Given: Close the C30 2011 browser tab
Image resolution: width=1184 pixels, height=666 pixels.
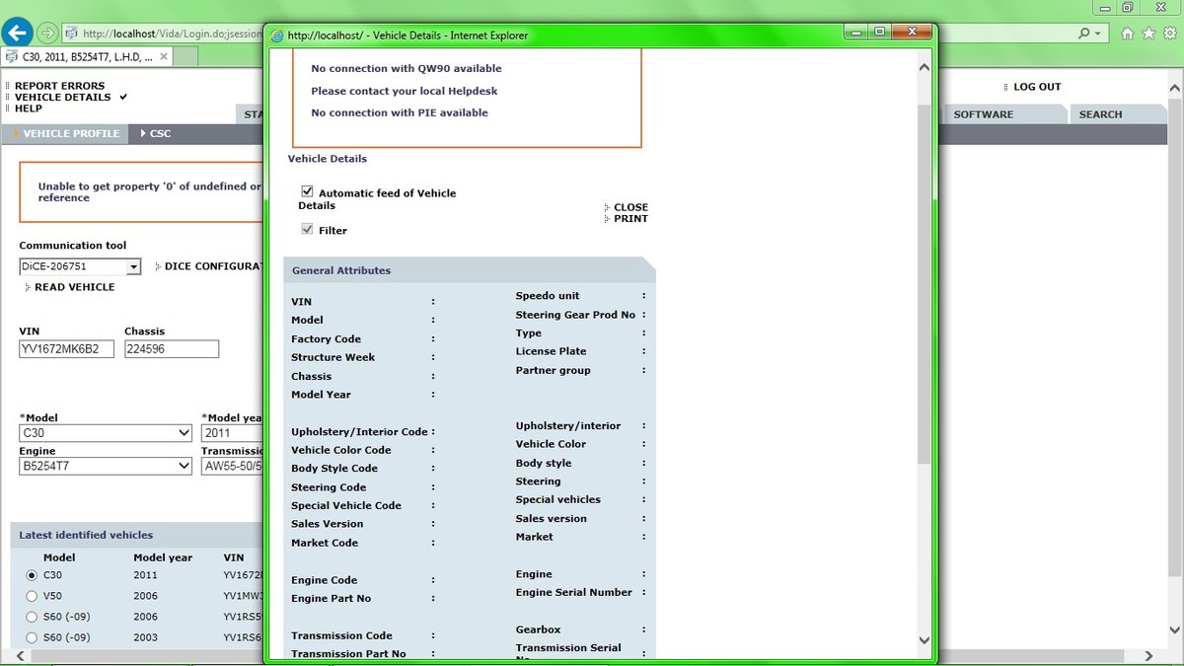Looking at the screenshot, I should [x=164, y=57].
